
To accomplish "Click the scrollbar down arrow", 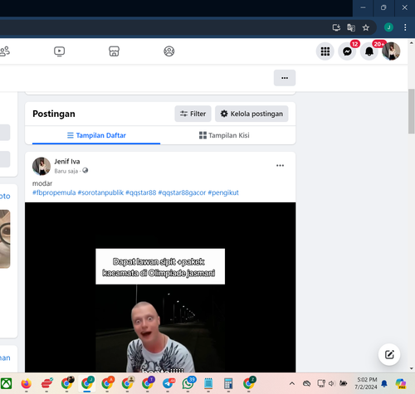I will 412,368.
